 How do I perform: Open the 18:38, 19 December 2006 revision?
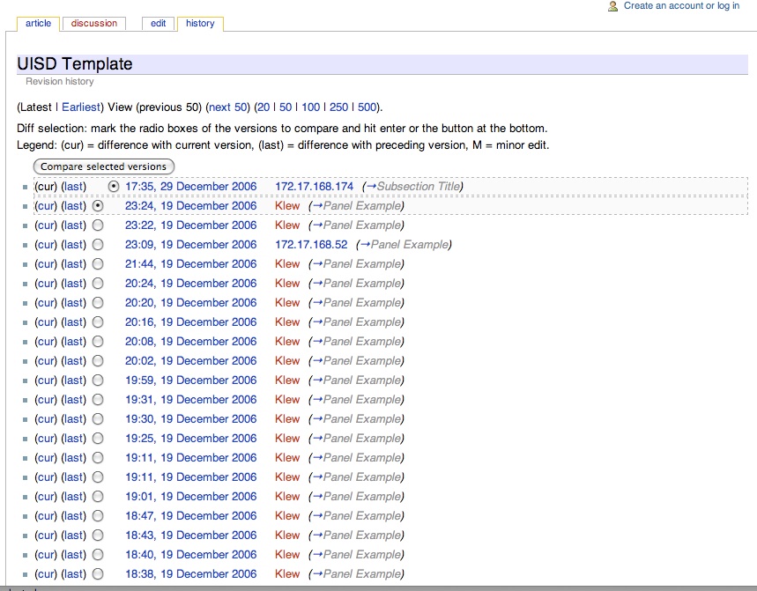point(190,574)
